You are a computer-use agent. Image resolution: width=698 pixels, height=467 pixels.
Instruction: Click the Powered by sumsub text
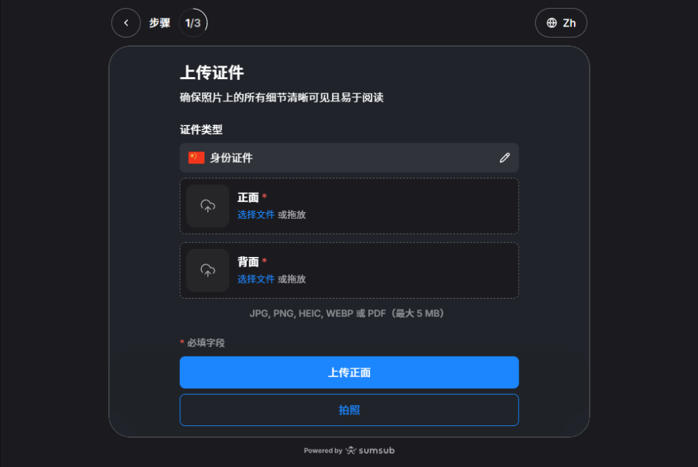point(349,450)
